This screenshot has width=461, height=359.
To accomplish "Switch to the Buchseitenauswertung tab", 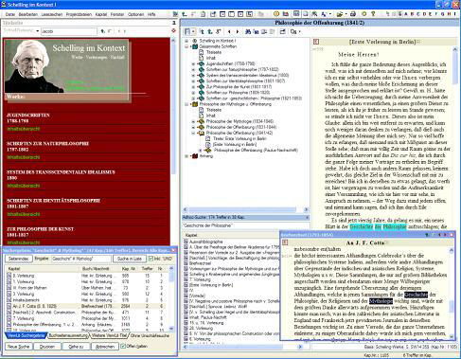I will click(68, 335).
